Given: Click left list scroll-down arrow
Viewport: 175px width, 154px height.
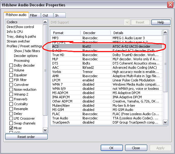Looking at the screenshot, I should click(45, 130).
